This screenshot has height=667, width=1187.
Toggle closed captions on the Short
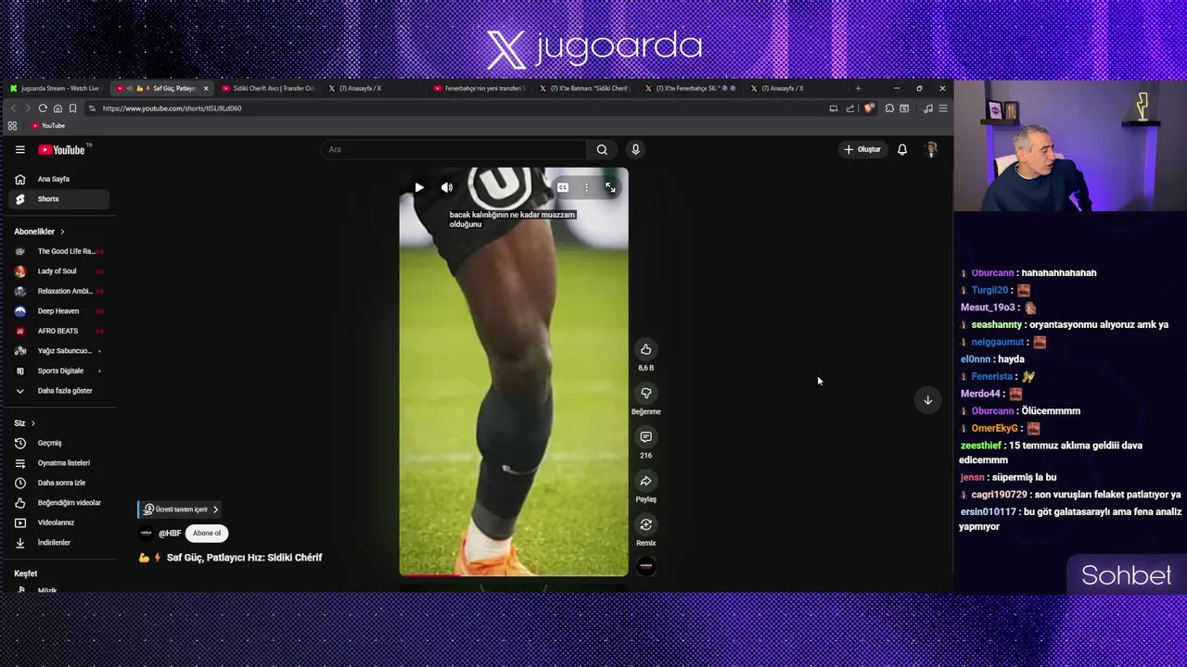563,188
